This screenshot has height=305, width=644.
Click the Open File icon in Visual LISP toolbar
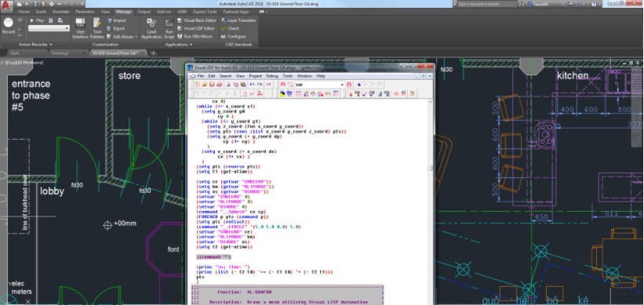[205, 85]
